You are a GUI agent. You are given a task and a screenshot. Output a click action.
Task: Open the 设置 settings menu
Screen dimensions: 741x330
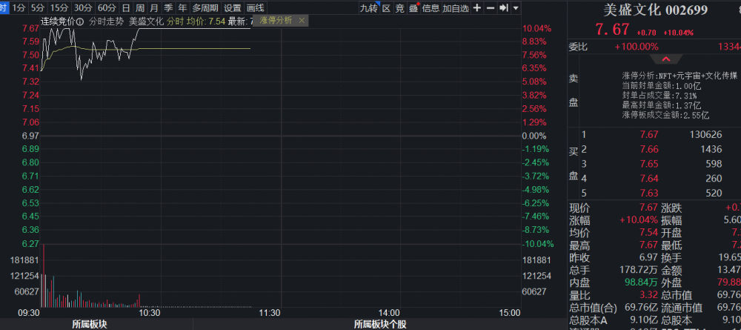(233, 8)
